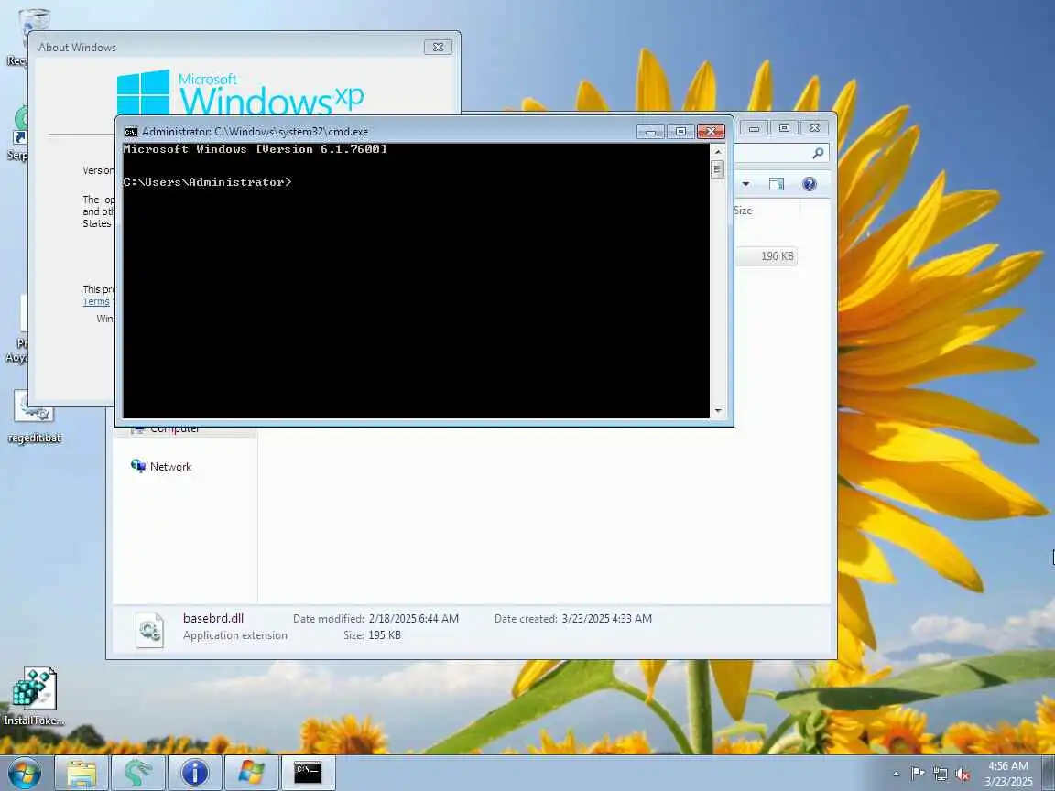The image size is (1055, 791).
Task: Open Windows Explorer from the taskbar
Action: point(82,773)
